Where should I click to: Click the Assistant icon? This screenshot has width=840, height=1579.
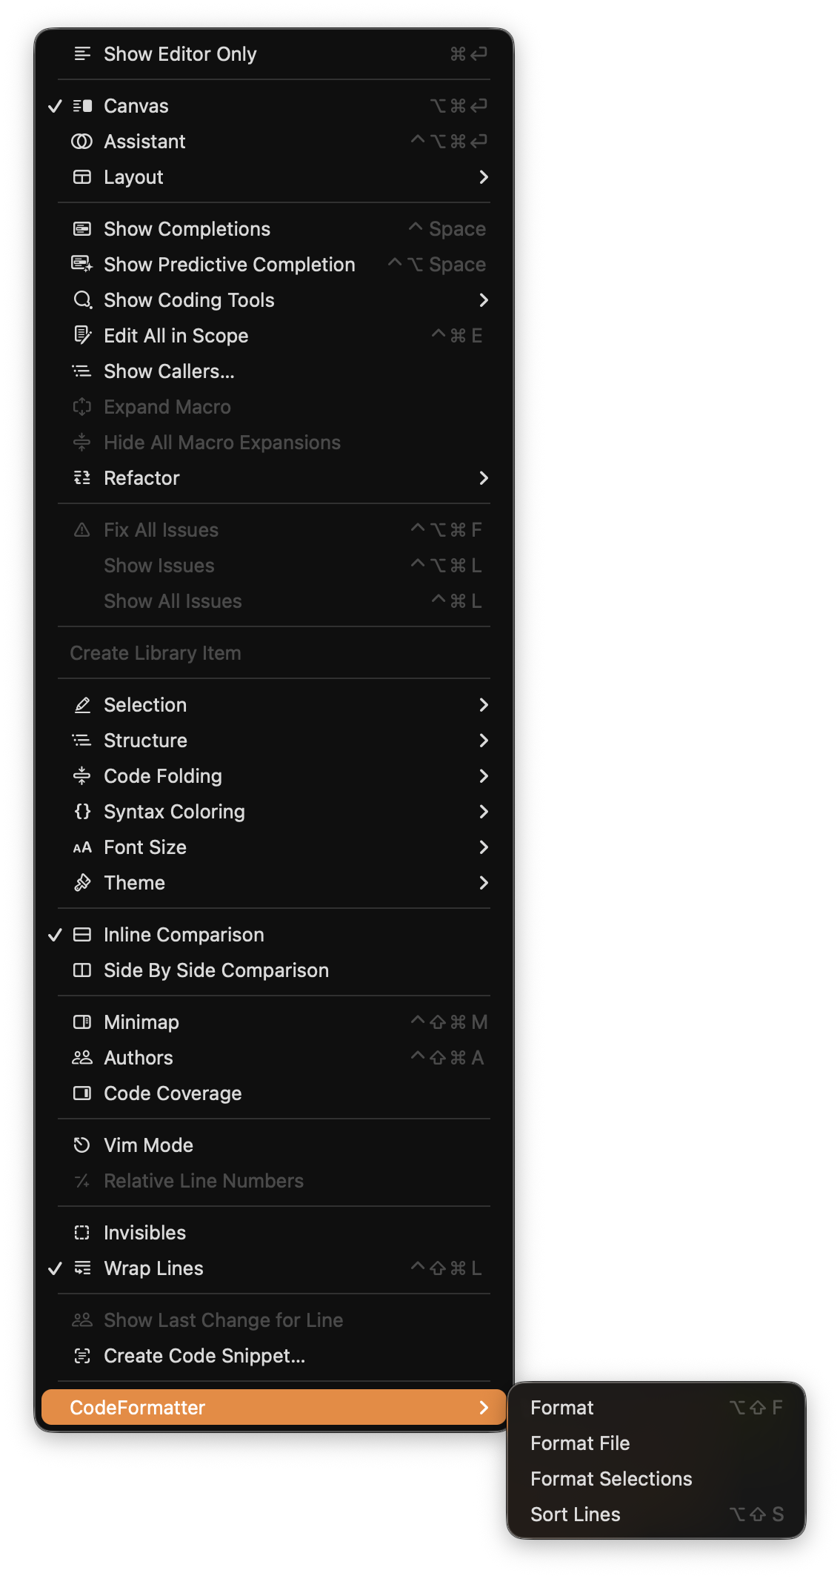point(83,142)
